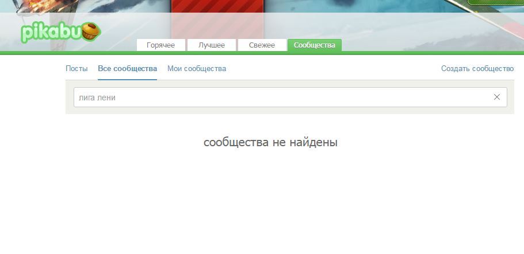This screenshot has height=254, width=524.
Task: Select the green Сообщества tab
Action: click(x=314, y=45)
